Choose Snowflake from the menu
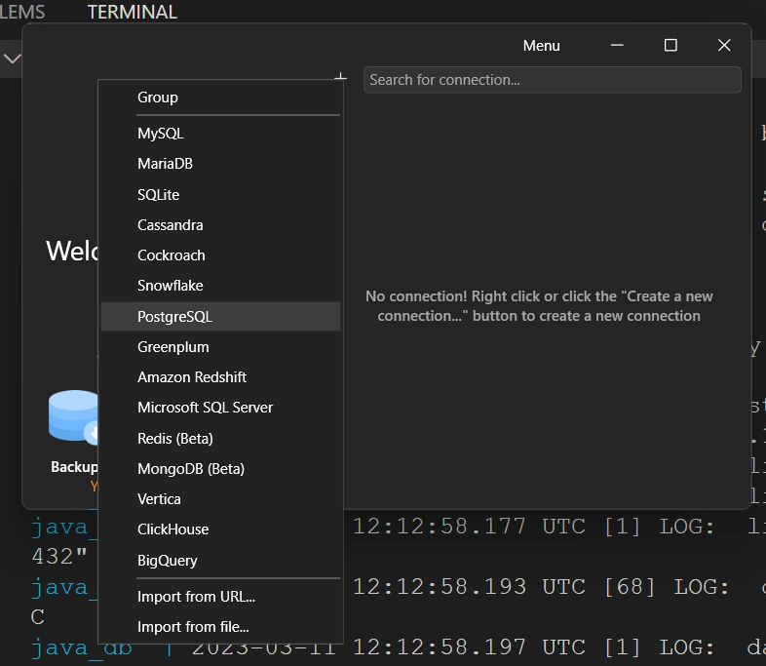 pyautogui.click(x=220, y=286)
